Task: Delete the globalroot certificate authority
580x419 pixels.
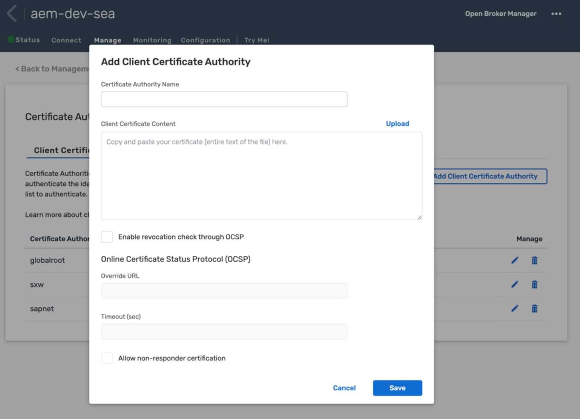Action: click(535, 260)
